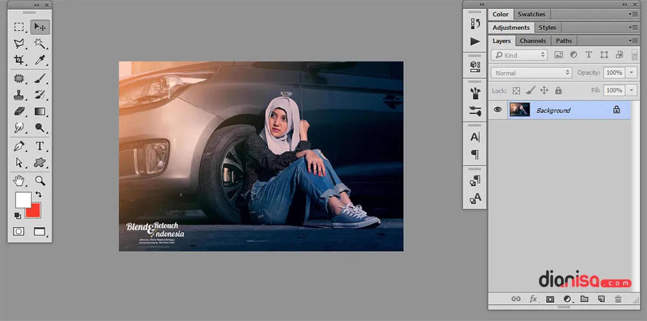Image resolution: width=647 pixels, height=321 pixels.
Task: Select the Dodge tool
Action: [40, 128]
